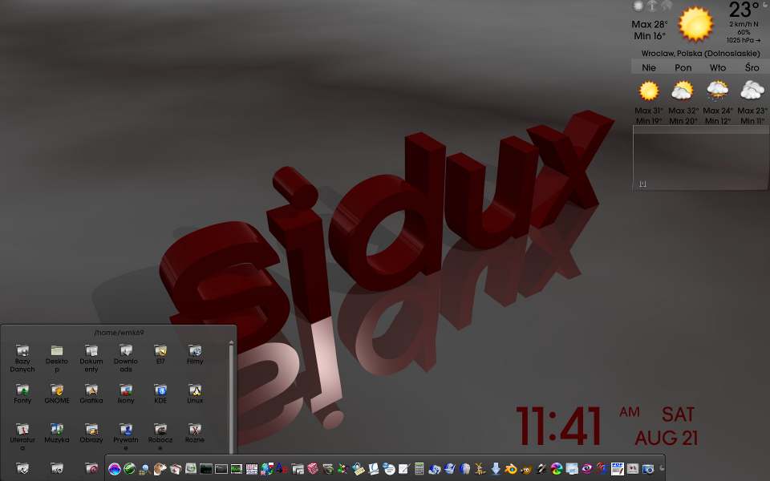Open the pink eye image viewer in the dock
Viewport: 770px width, 481px height.
pos(586,469)
